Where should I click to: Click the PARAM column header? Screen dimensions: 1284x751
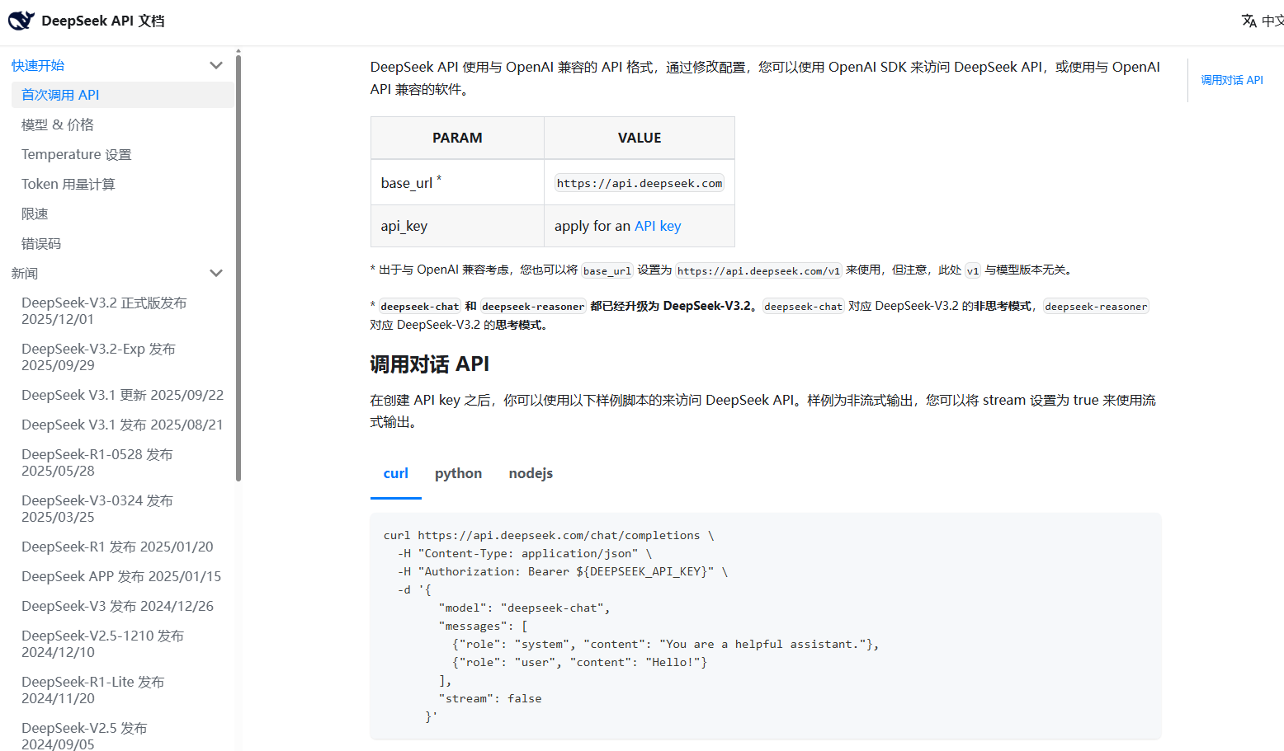457,138
